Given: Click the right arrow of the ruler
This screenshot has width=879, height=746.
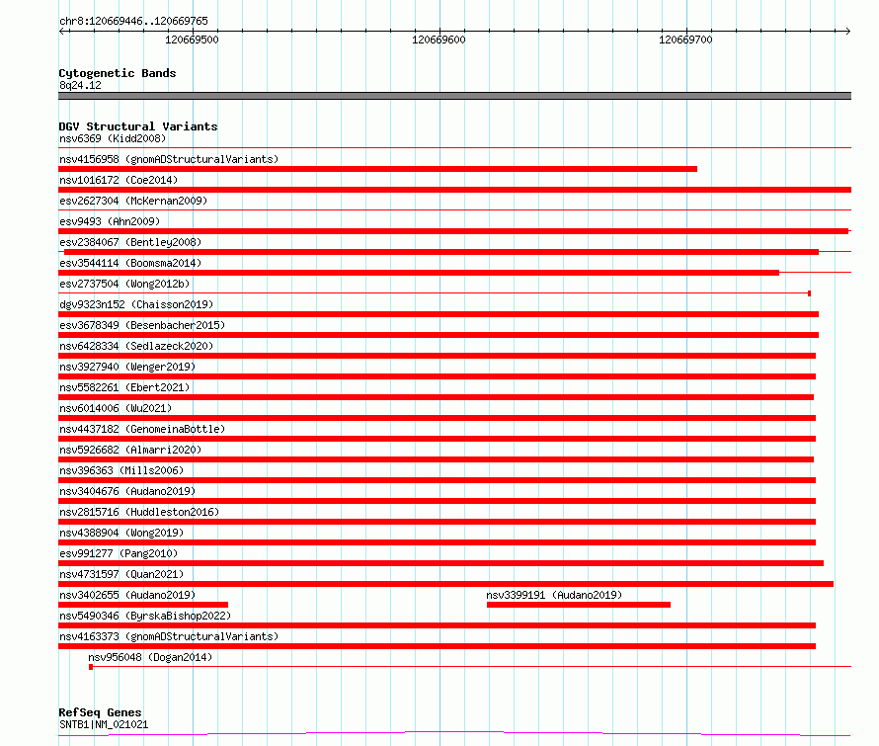Looking at the screenshot, I should pyautogui.click(x=847, y=31).
